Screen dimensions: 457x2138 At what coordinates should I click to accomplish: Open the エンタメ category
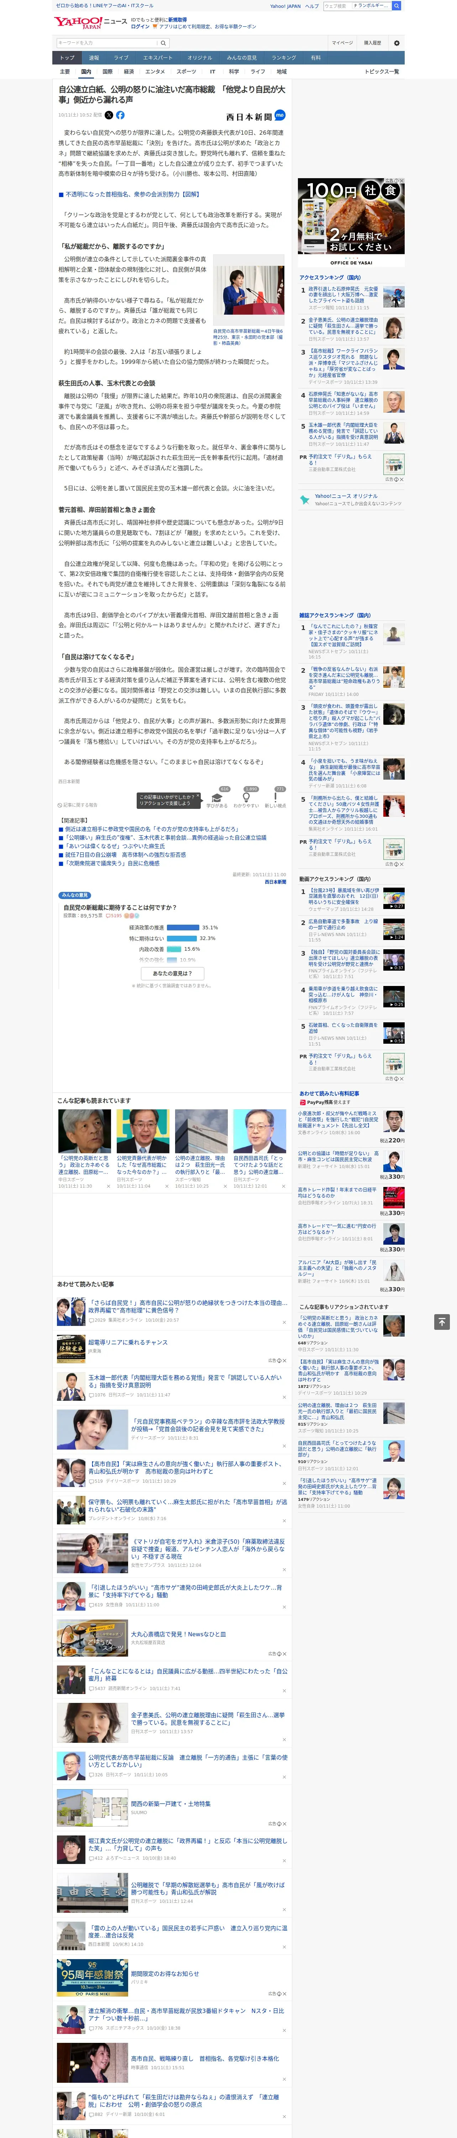(155, 71)
